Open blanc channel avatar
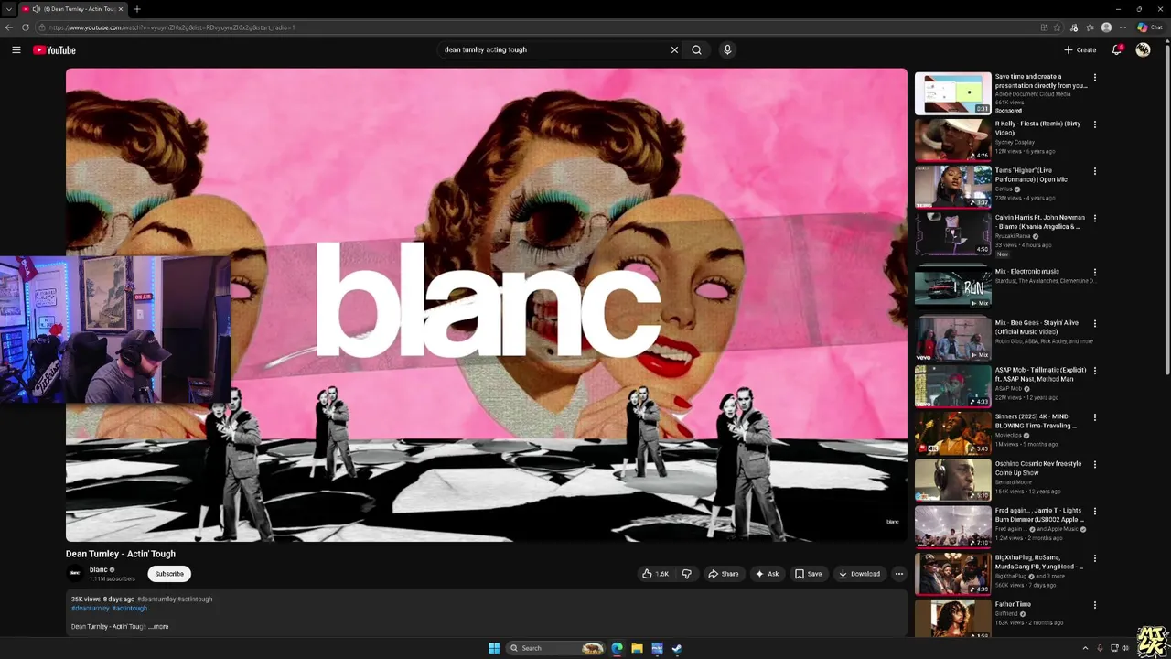The width and height of the screenshot is (1171, 659). click(74, 574)
